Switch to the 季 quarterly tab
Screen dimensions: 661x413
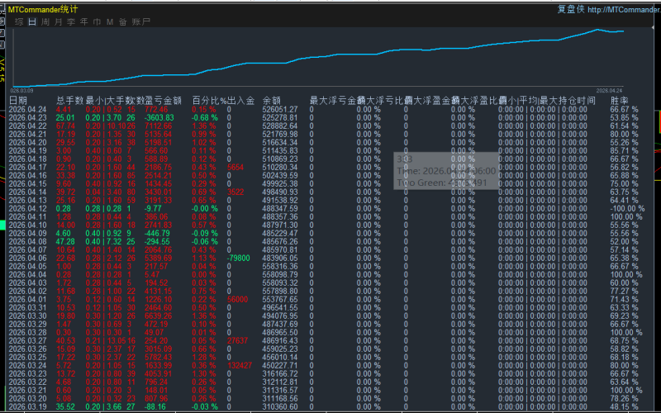(x=71, y=22)
